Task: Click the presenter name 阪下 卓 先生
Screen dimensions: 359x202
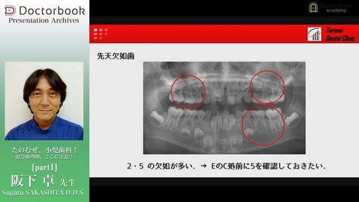Action: point(43,181)
